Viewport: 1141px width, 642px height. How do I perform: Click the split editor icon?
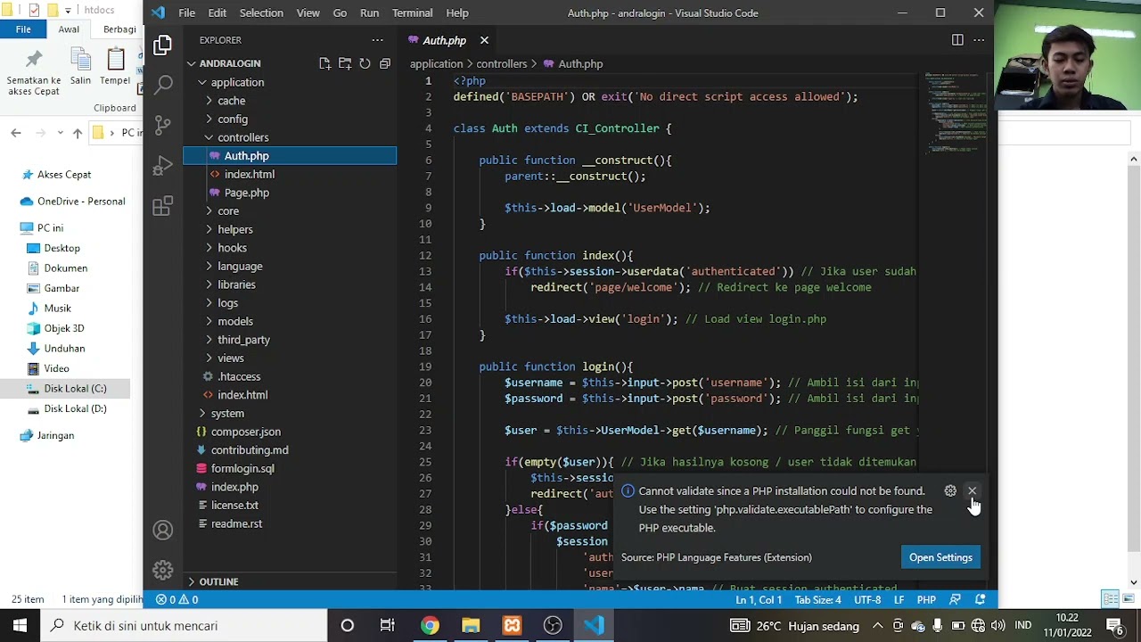tap(957, 40)
